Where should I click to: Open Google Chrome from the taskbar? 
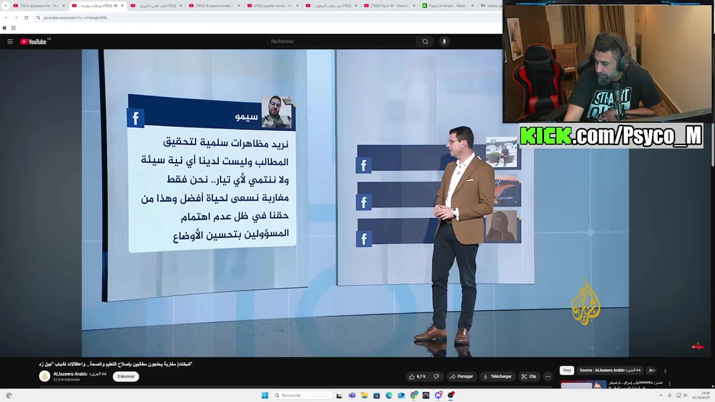(x=413, y=395)
